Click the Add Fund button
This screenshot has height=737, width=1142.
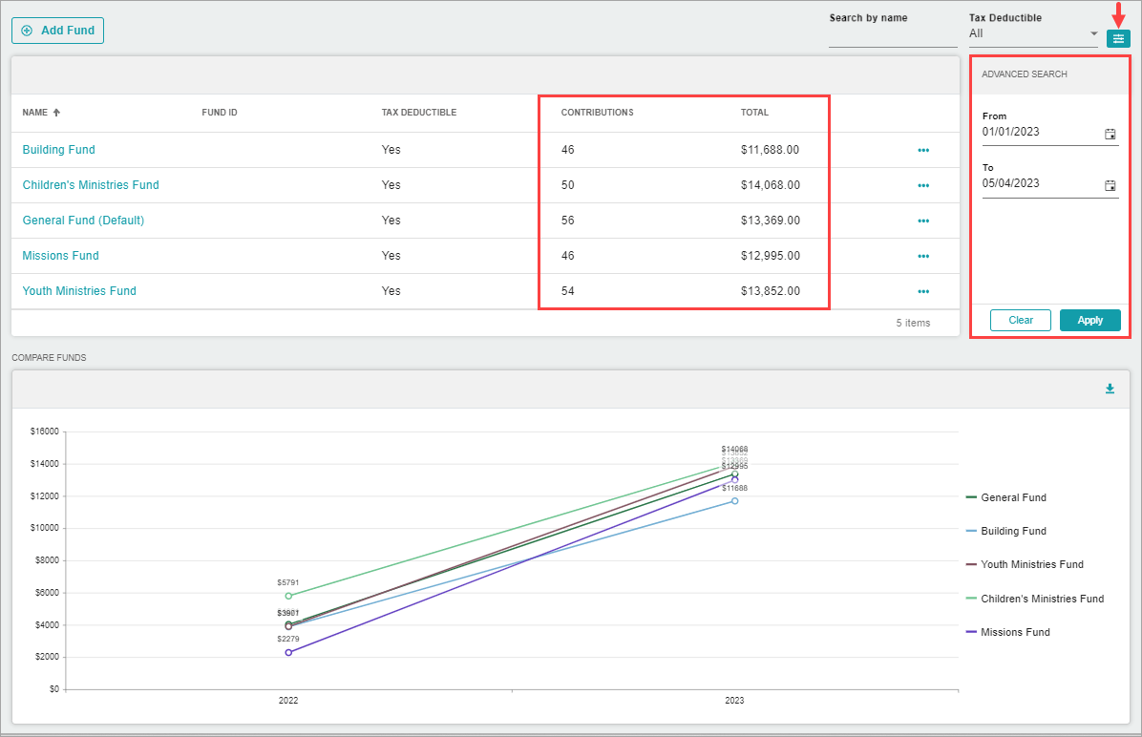tap(57, 31)
